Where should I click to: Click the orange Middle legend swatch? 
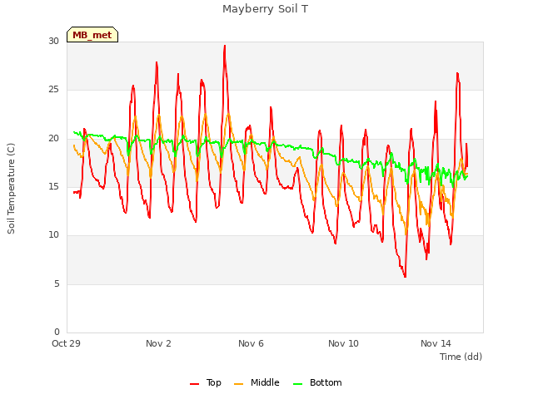point(239,384)
